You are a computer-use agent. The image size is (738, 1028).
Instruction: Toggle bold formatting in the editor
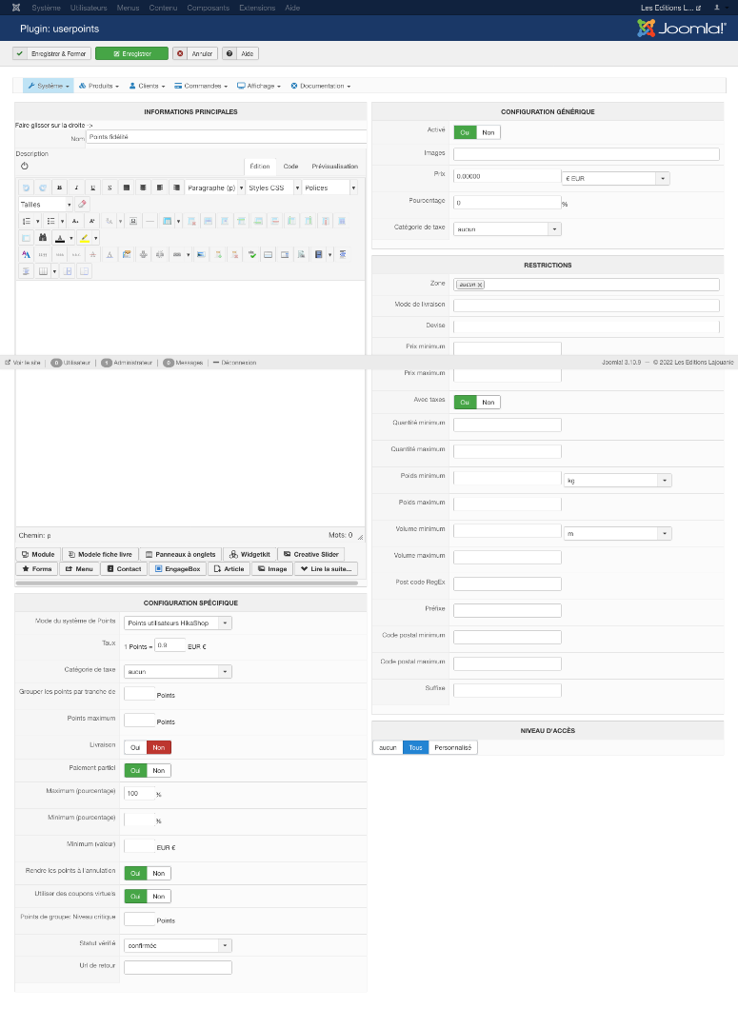click(60, 188)
